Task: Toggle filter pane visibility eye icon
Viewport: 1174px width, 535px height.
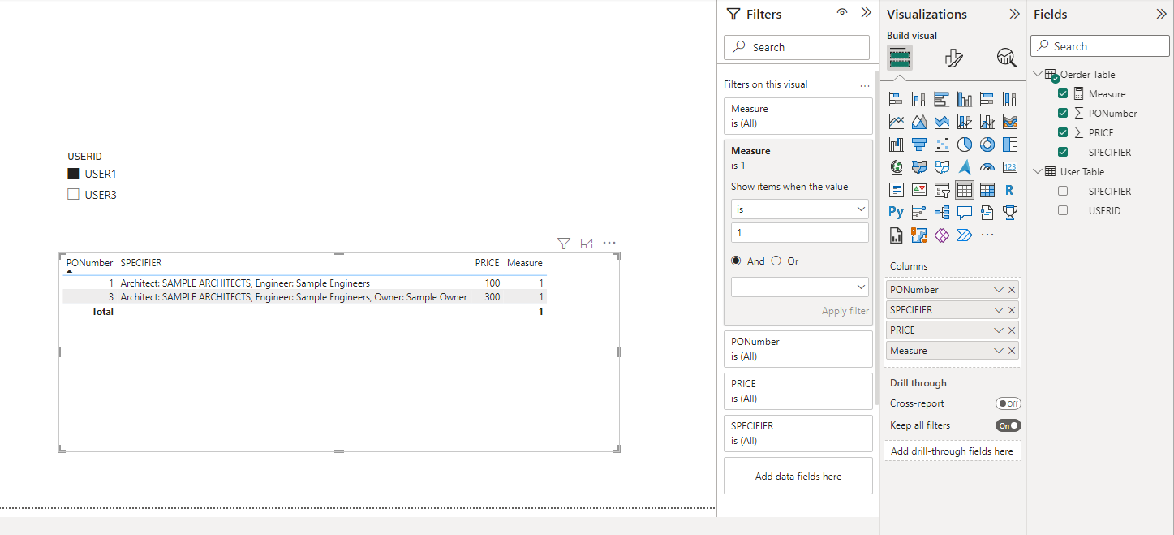Action: click(842, 13)
